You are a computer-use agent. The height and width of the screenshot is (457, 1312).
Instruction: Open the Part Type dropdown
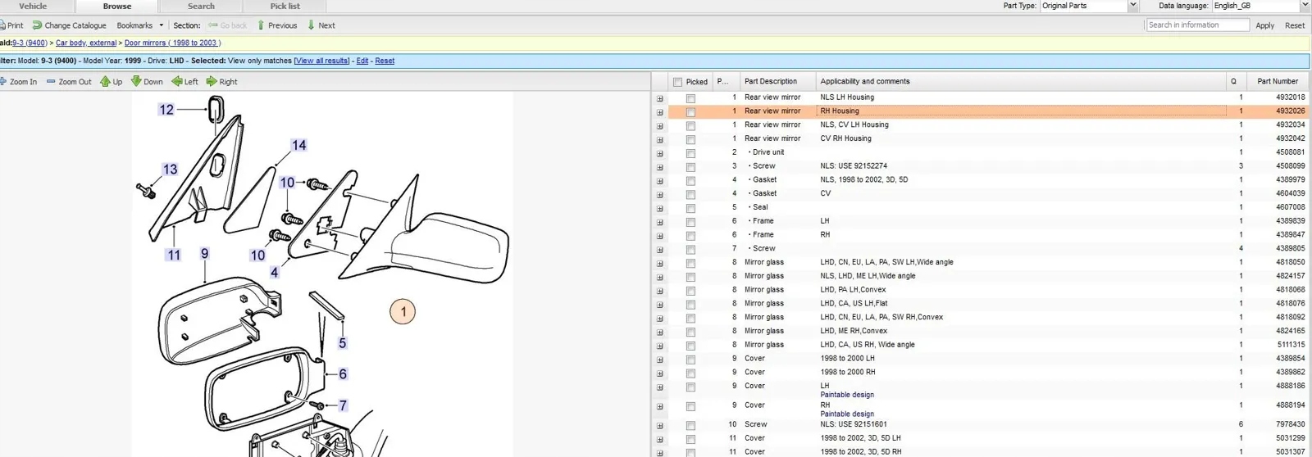(x=1132, y=6)
